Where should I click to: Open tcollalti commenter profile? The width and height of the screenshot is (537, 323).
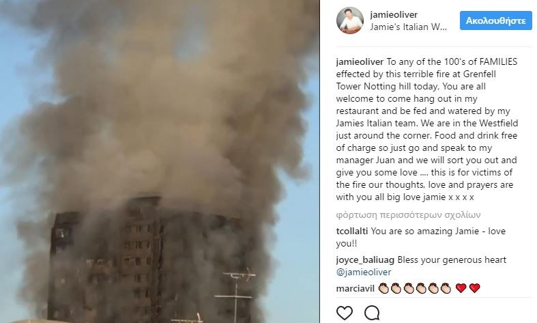[x=352, y=231]
